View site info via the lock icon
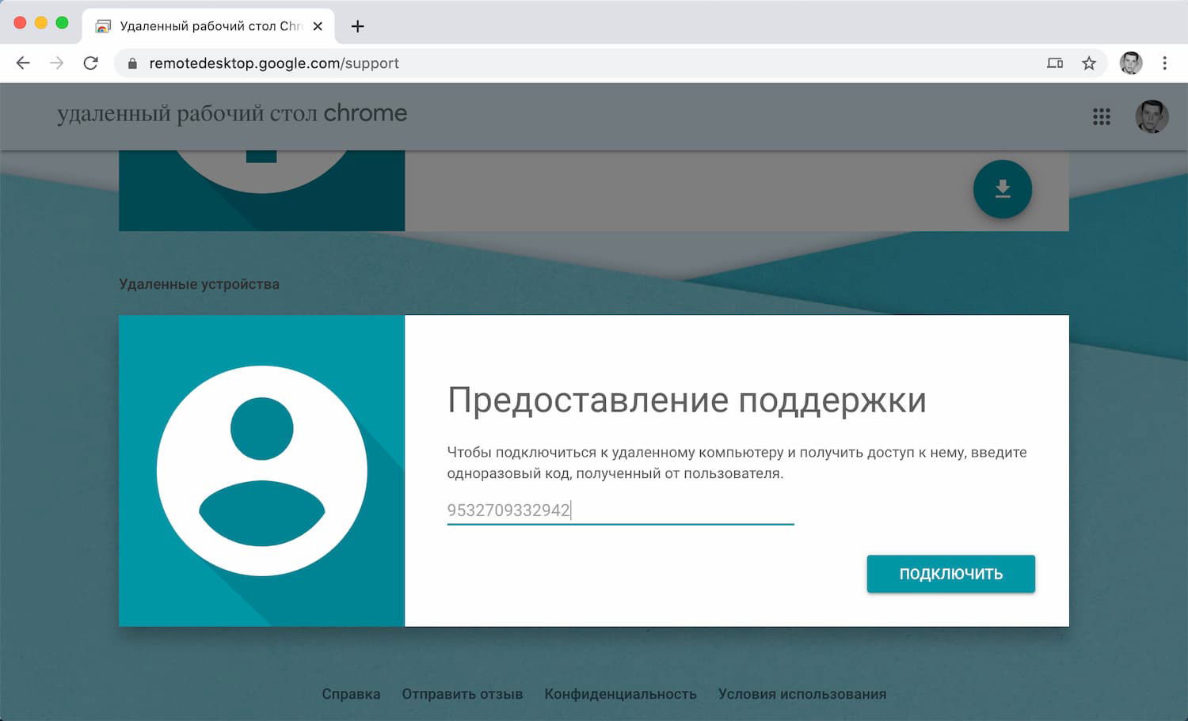This screenshot has width=1188, height=721. coord(132,63)
